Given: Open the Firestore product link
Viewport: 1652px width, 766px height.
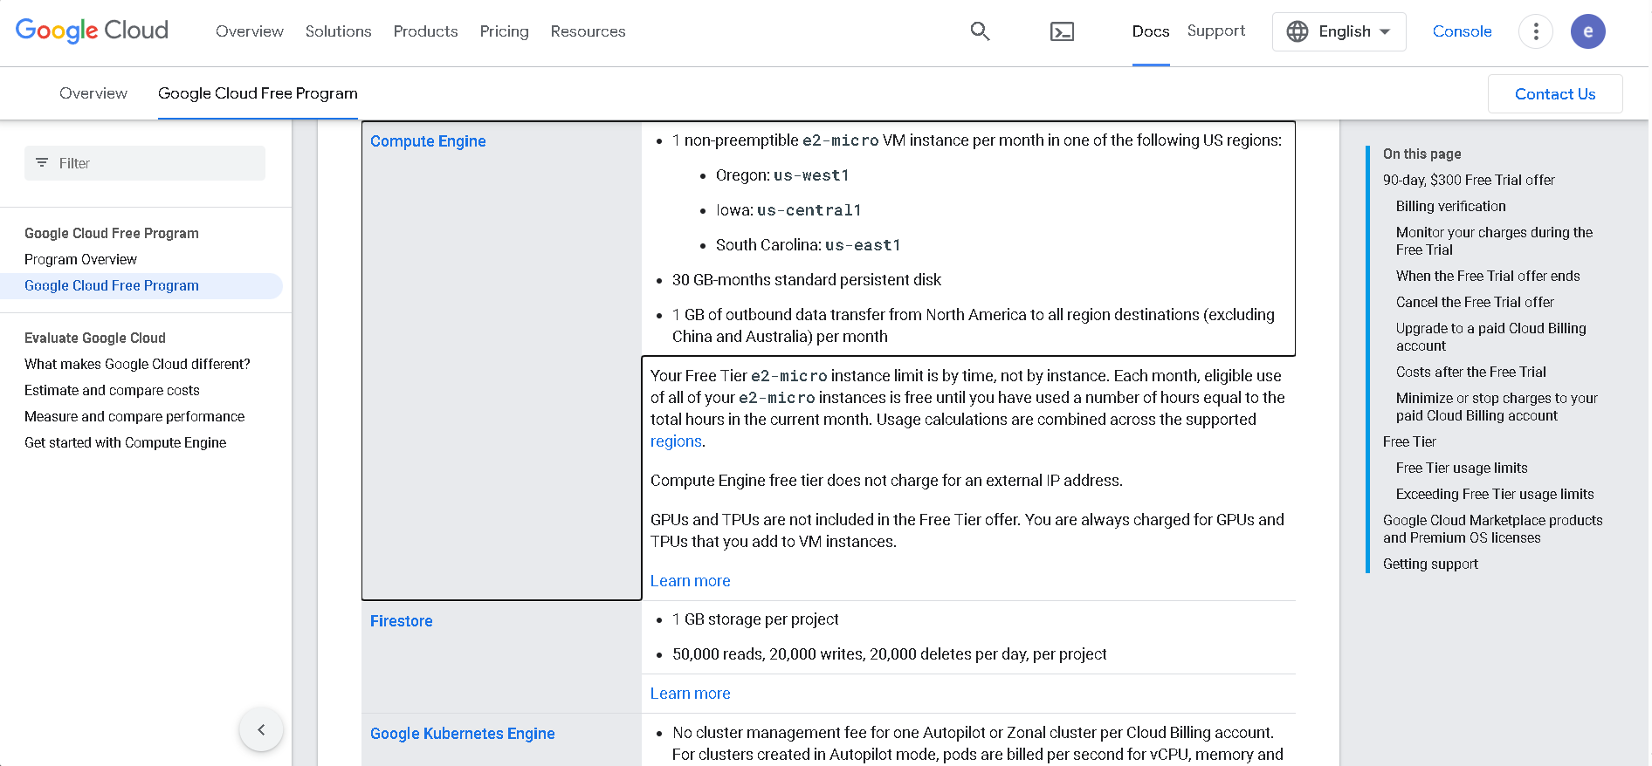Looking at the screenshot, I should (x=402, y=621).
